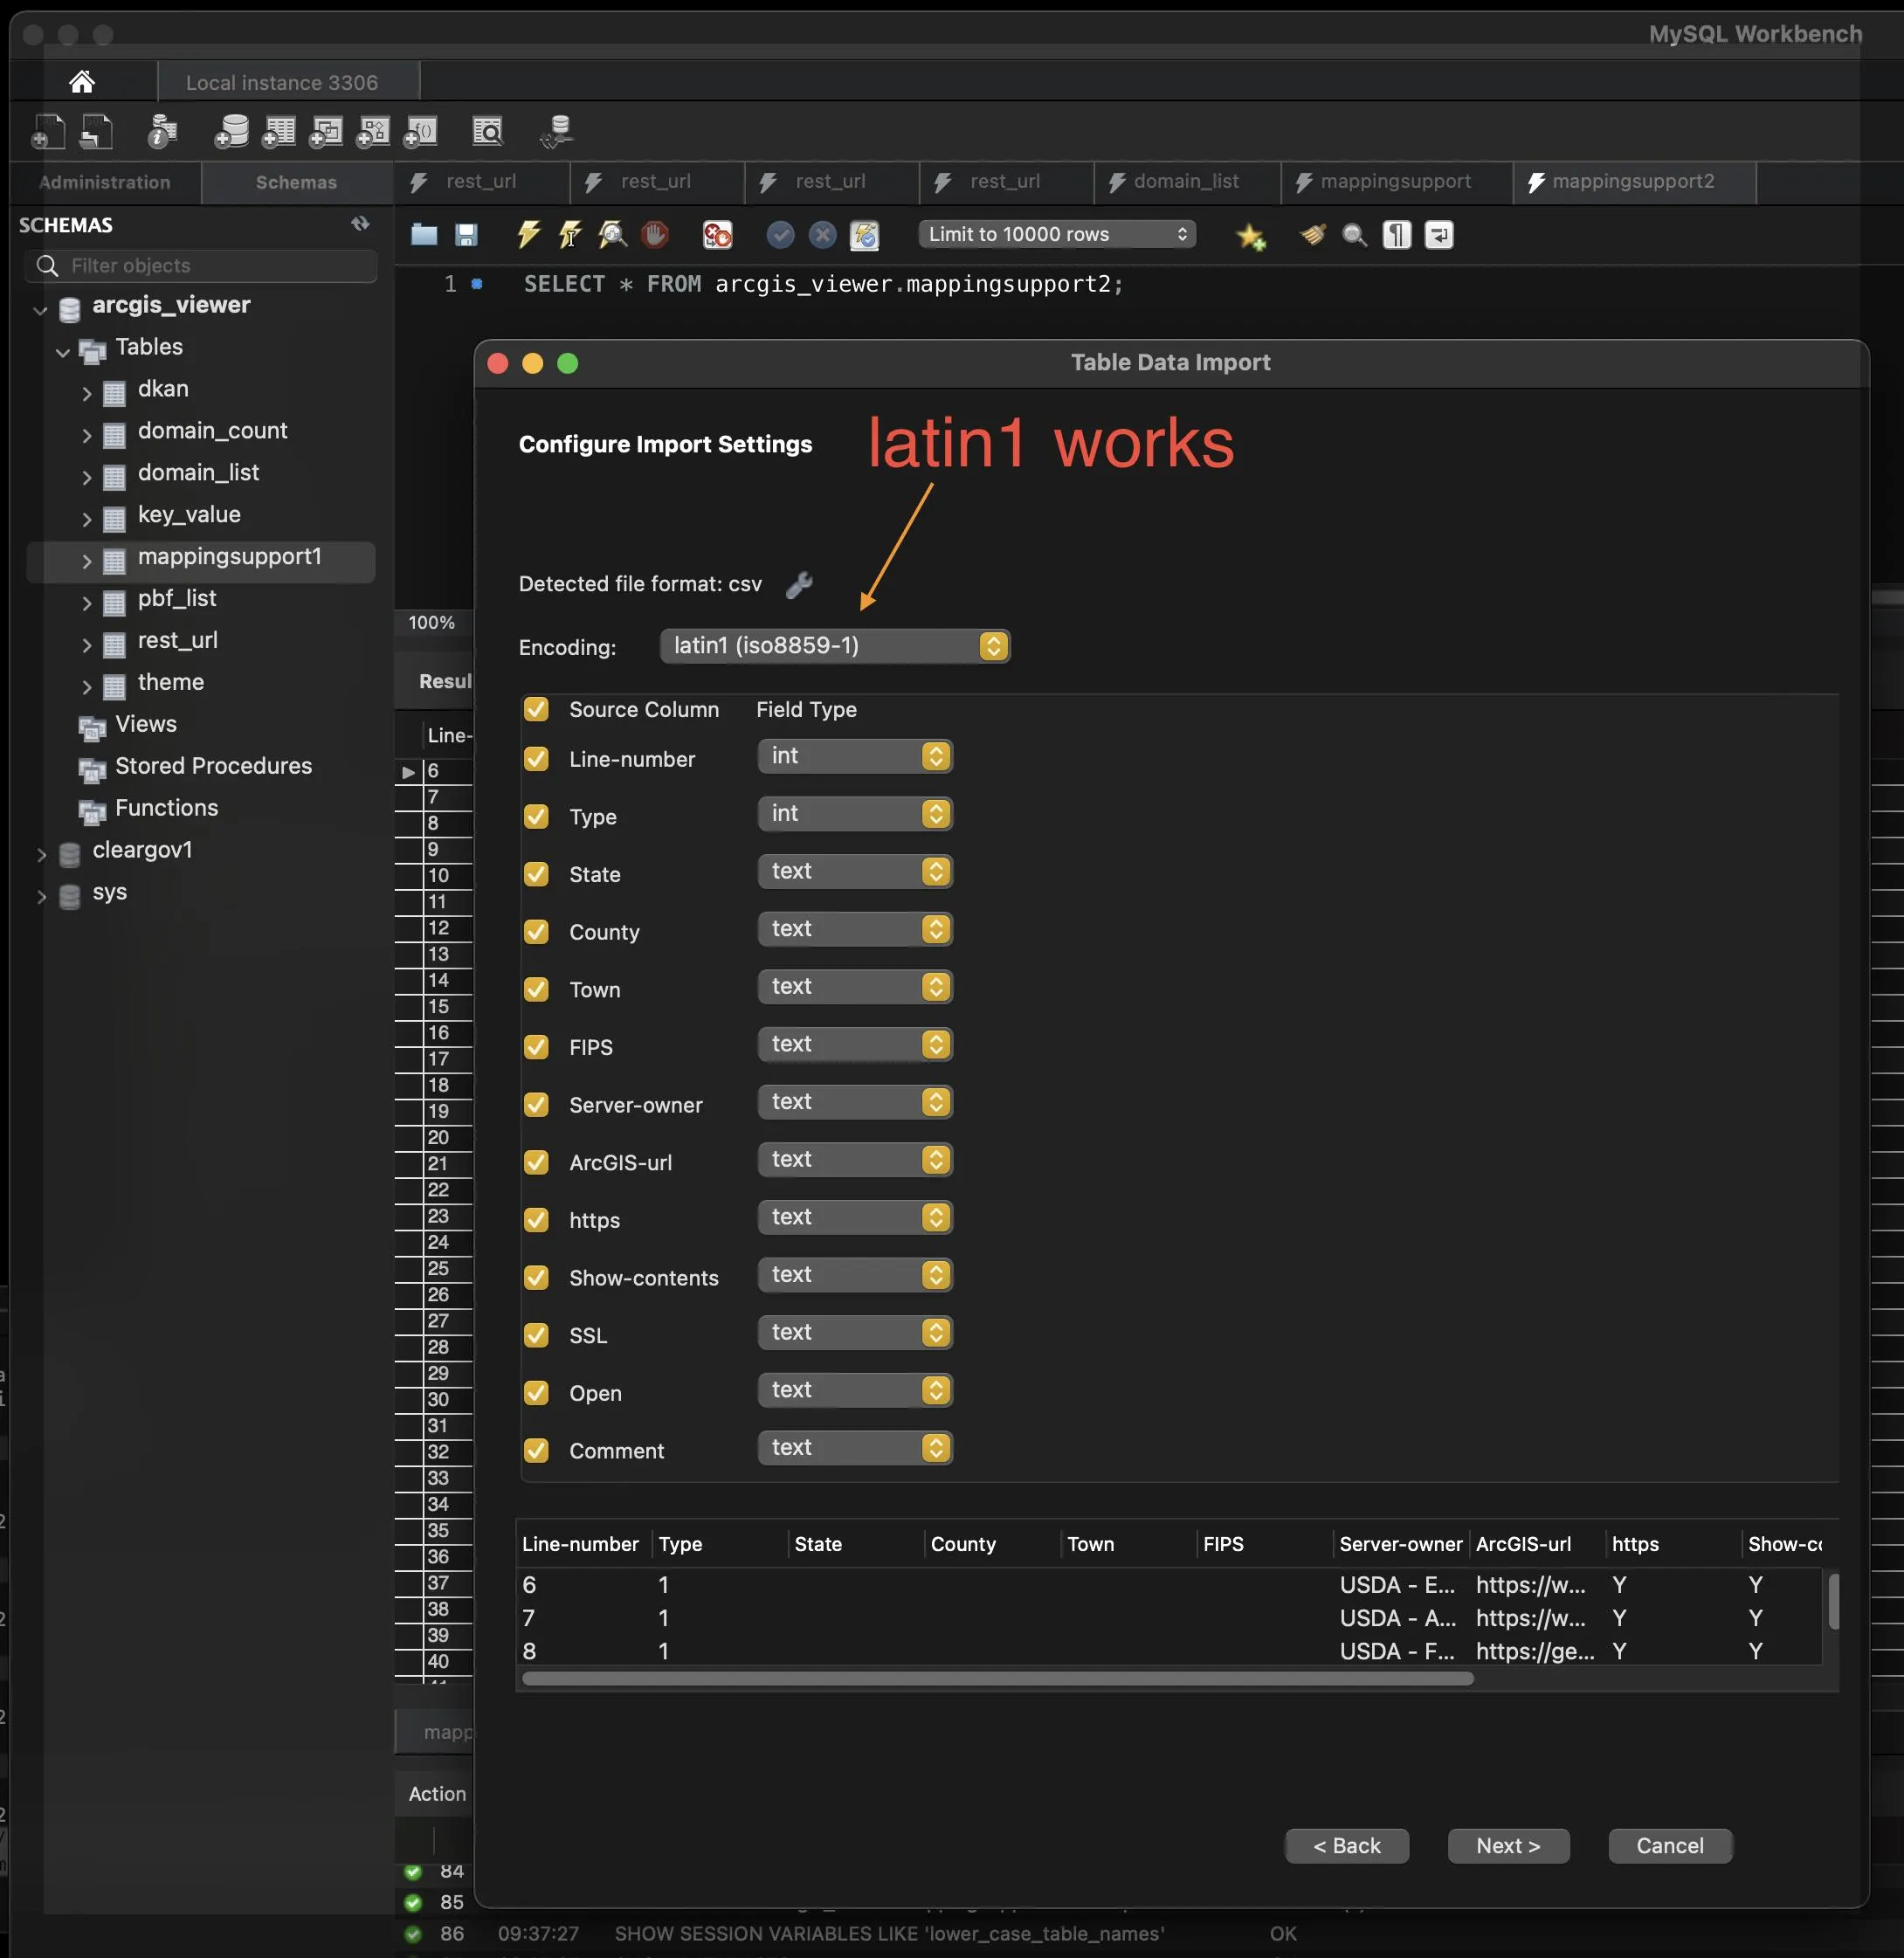Toggle the Source Column select-all checkbox

(536, 710)
